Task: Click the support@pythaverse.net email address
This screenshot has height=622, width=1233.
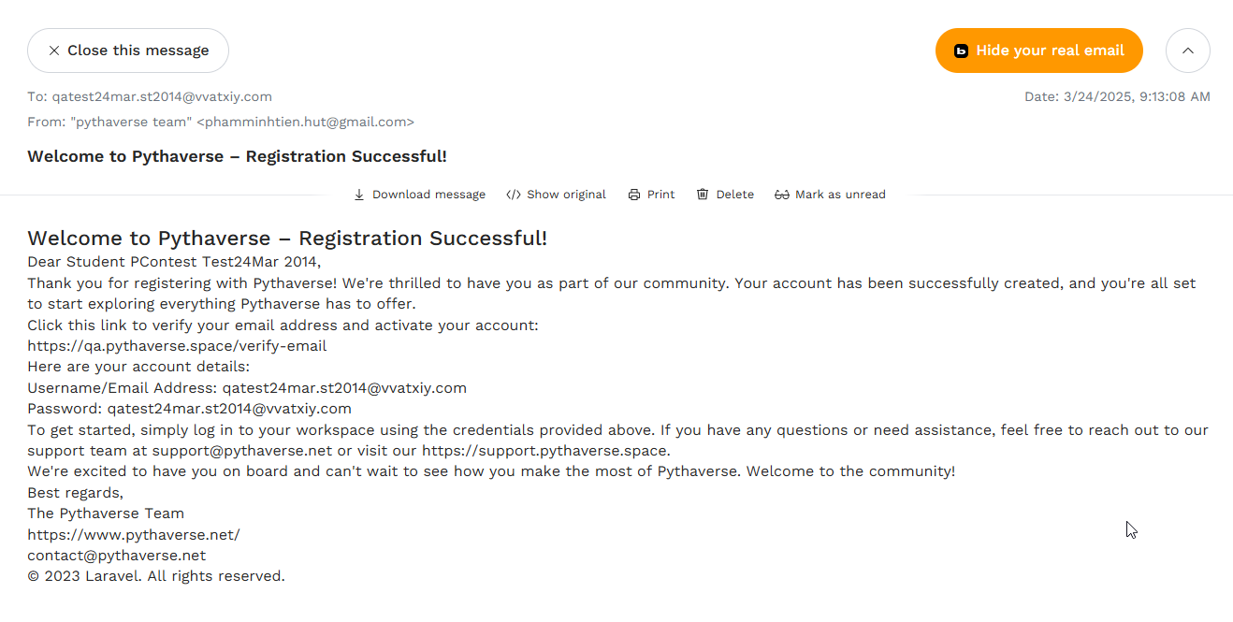Action: [x=241, y=451]
